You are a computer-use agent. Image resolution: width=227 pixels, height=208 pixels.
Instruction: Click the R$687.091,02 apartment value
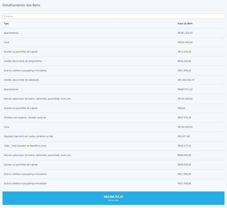click(185, 89)
